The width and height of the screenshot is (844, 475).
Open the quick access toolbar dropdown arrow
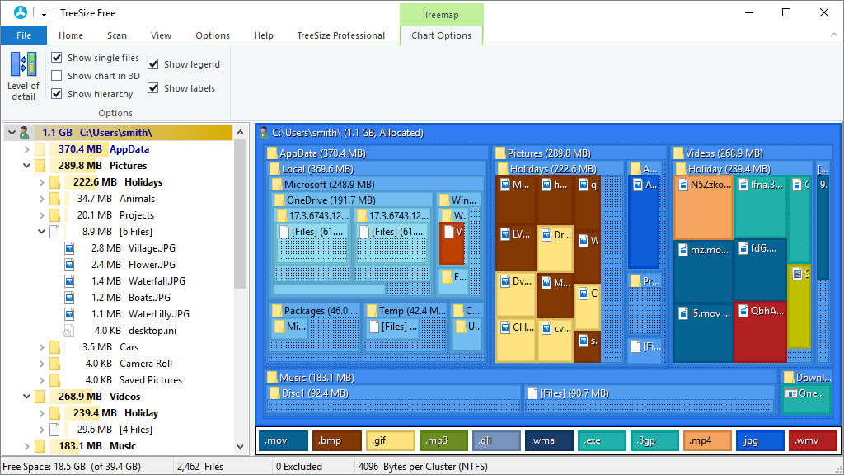click(45, 13)
